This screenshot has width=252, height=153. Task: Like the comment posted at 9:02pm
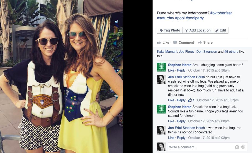tap(171, 138)
